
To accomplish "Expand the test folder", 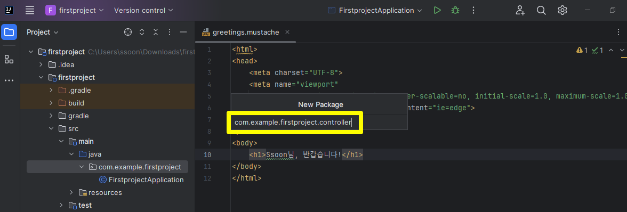I will 61,205.
